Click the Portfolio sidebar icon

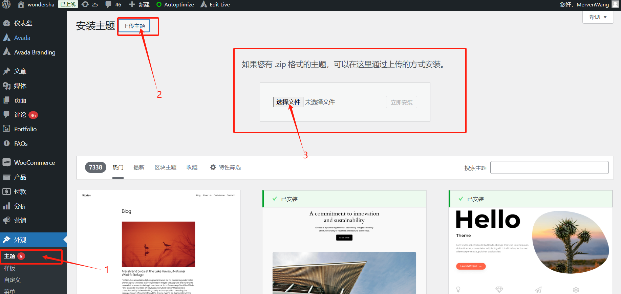click(6, 129)
